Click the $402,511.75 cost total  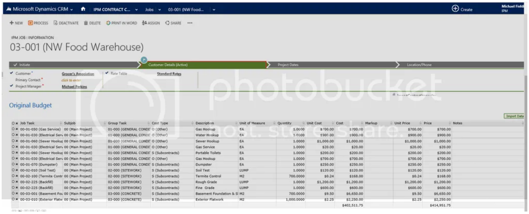pos(352,204)
